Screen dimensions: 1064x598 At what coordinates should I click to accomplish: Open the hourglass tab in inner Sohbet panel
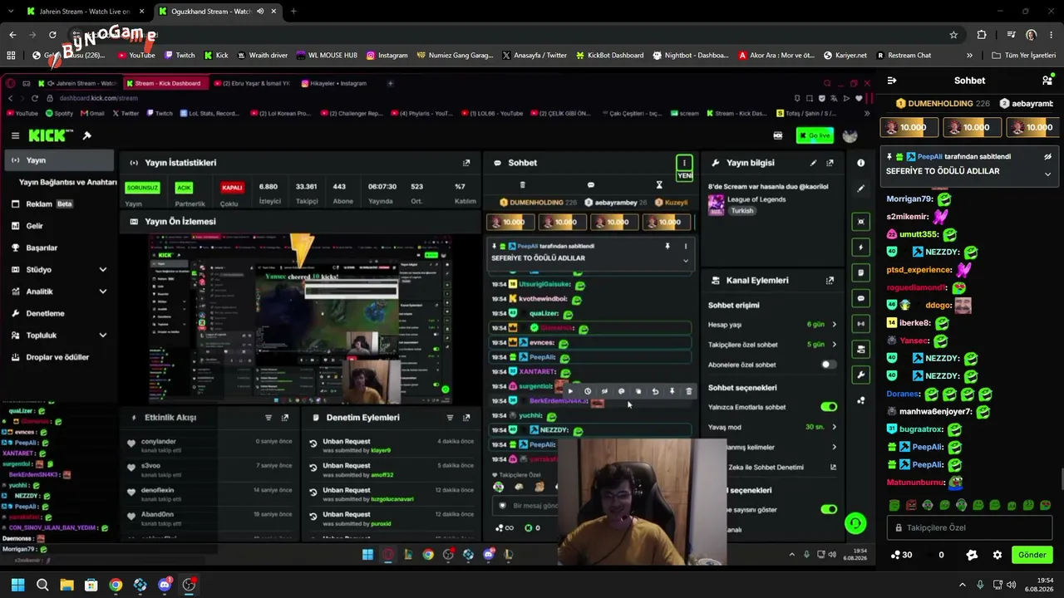point(659,184)
